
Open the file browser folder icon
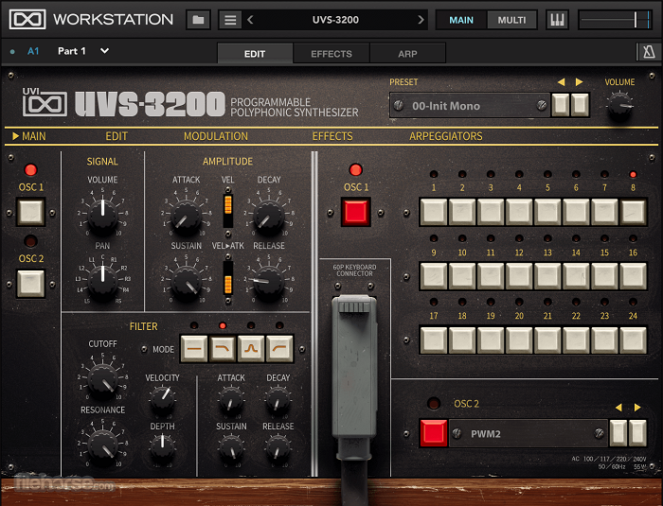click(x=198, y=20)
